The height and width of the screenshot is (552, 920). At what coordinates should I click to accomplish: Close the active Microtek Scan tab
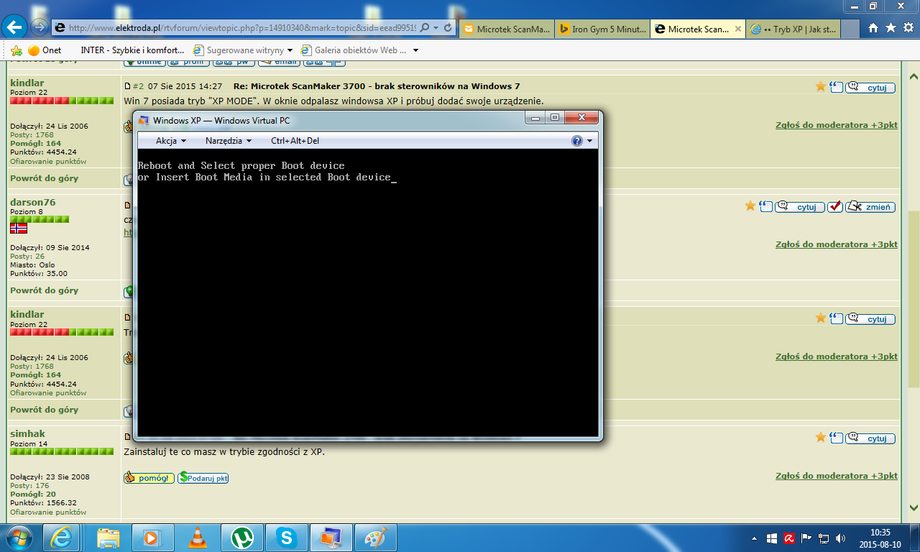point(737,29)
